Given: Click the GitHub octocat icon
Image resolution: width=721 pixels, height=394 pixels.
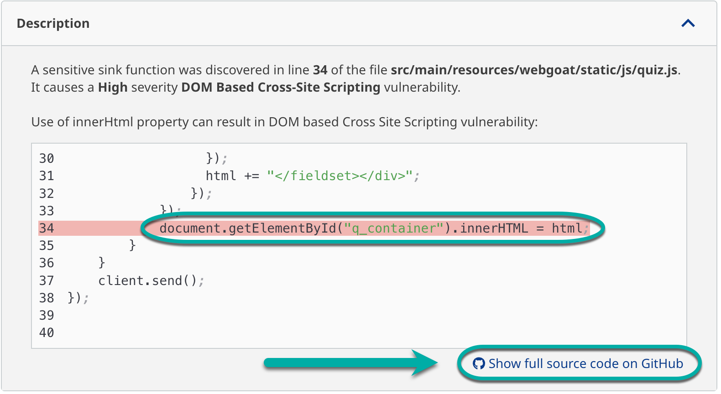Looking at the screenshot, I should pyautogui.click(x=478, y=363).
